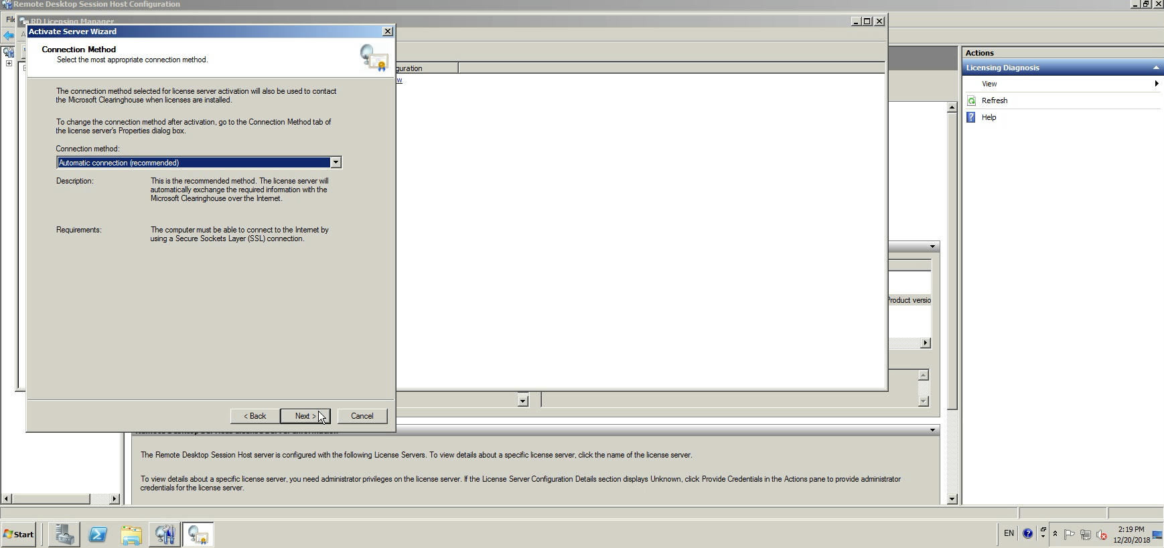Image resolution: width=1164 pixels, height=548 pixels.
Task: Open Windows Explorer folder icon in taskbar
Action: 131,535
